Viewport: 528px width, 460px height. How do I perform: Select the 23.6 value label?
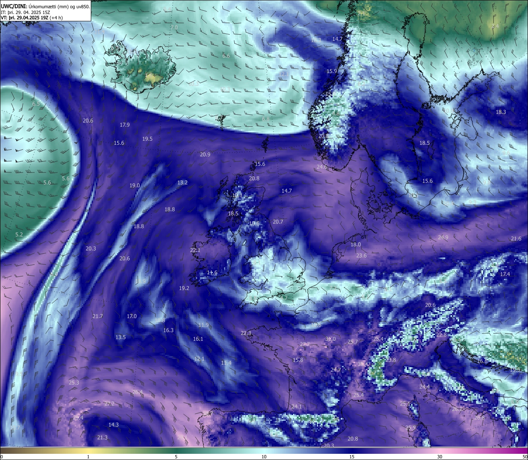(x=361, y=255)
